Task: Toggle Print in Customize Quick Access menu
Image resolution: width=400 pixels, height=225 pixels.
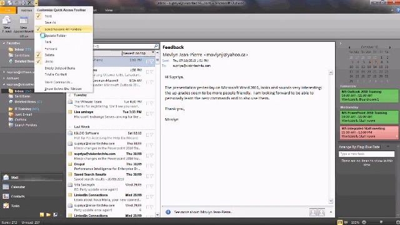Action: coord(64,16)
